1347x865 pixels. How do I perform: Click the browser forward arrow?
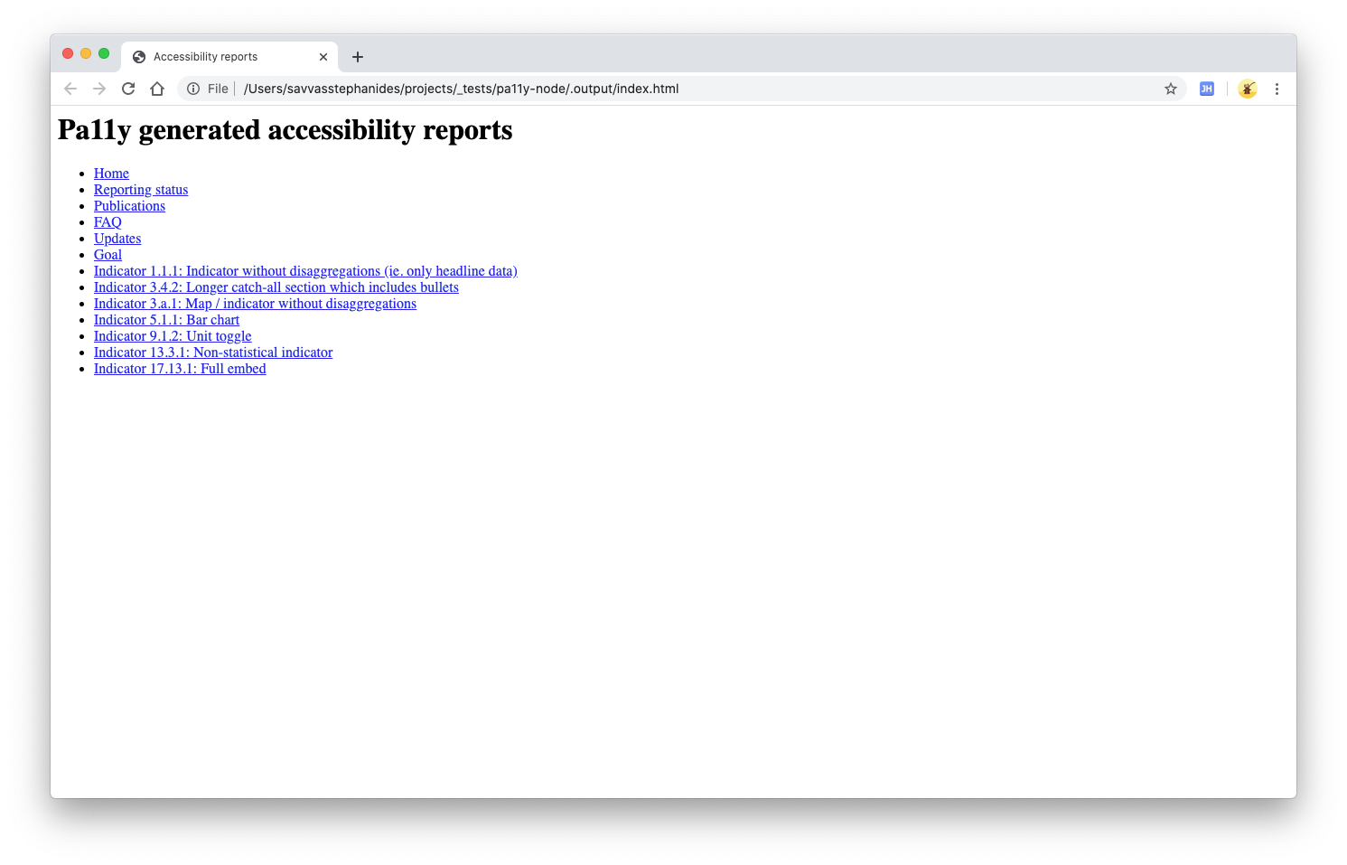pyautogui.click(x=99, y=89)
